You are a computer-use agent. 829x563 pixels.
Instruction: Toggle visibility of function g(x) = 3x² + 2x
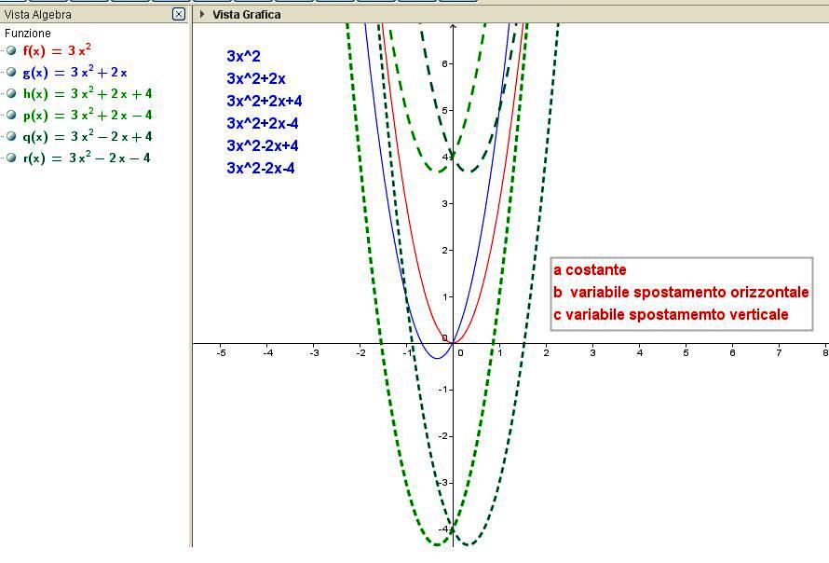(x=11, y=72)
